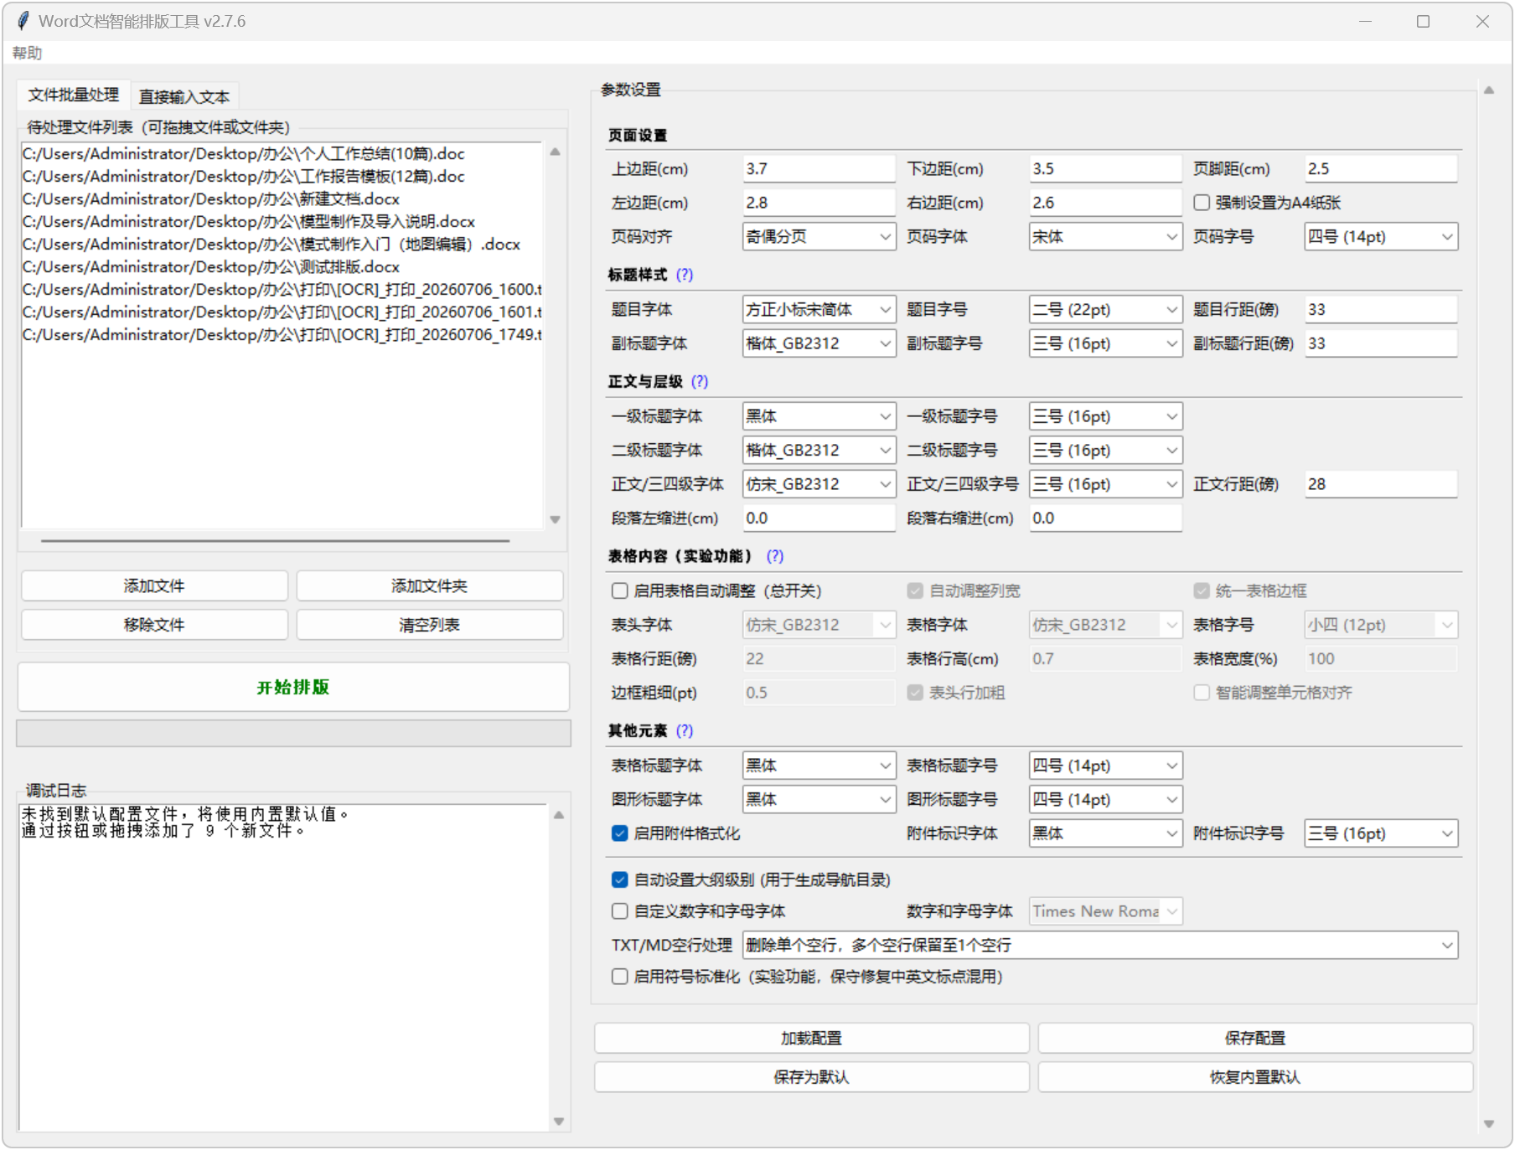Click the 清空列表 button
This screenshot has width=1515, height=1150.
[x=429, y=625]
